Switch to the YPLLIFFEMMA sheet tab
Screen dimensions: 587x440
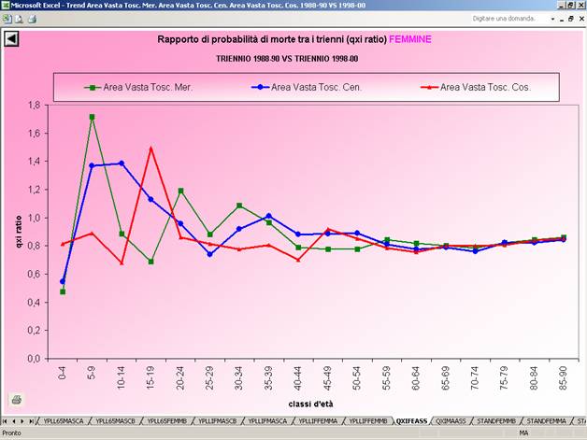[318, 421]
